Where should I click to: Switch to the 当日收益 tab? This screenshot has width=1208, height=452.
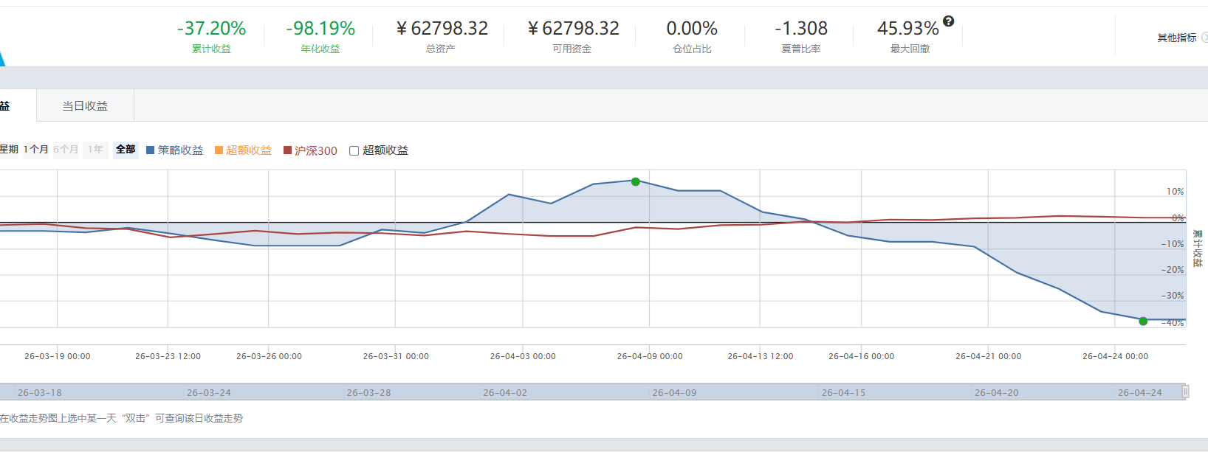(85, 106)
